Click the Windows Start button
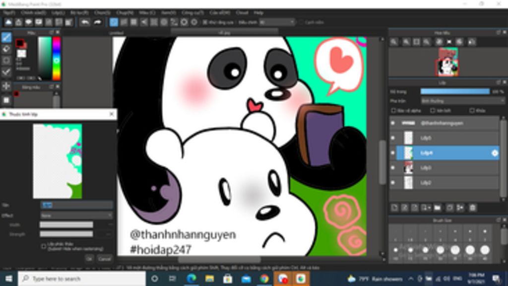This screenshot has height=286, width=508. 9,279
